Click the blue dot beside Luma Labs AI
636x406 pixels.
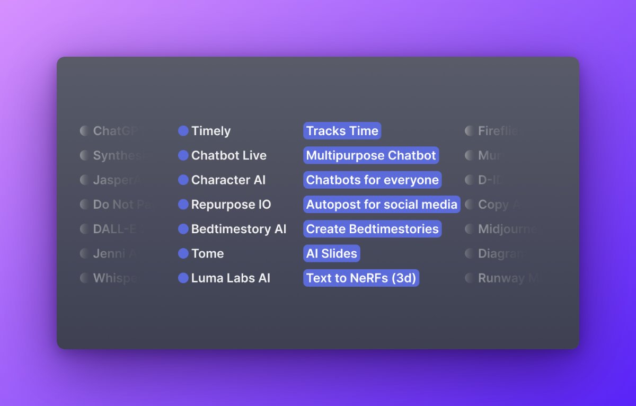[x=183, y=278]
